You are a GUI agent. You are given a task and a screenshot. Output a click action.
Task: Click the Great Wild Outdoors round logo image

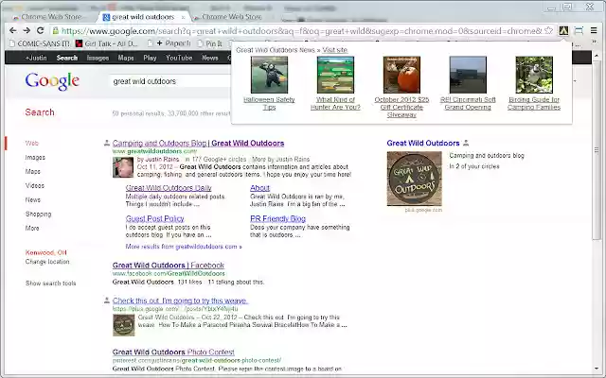(415, 179)
